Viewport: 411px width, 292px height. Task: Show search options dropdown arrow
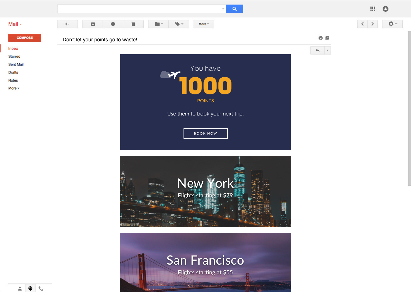[x=223, y=9]
